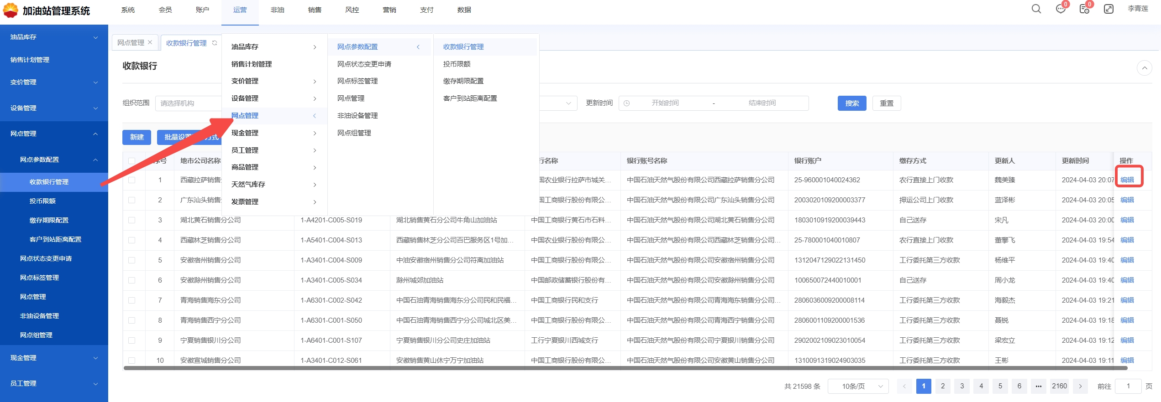Screen dimensions: 1161x402
Task: Expand the 现金管理 submenu in the dropdown menu
Action: coord(274,133)
